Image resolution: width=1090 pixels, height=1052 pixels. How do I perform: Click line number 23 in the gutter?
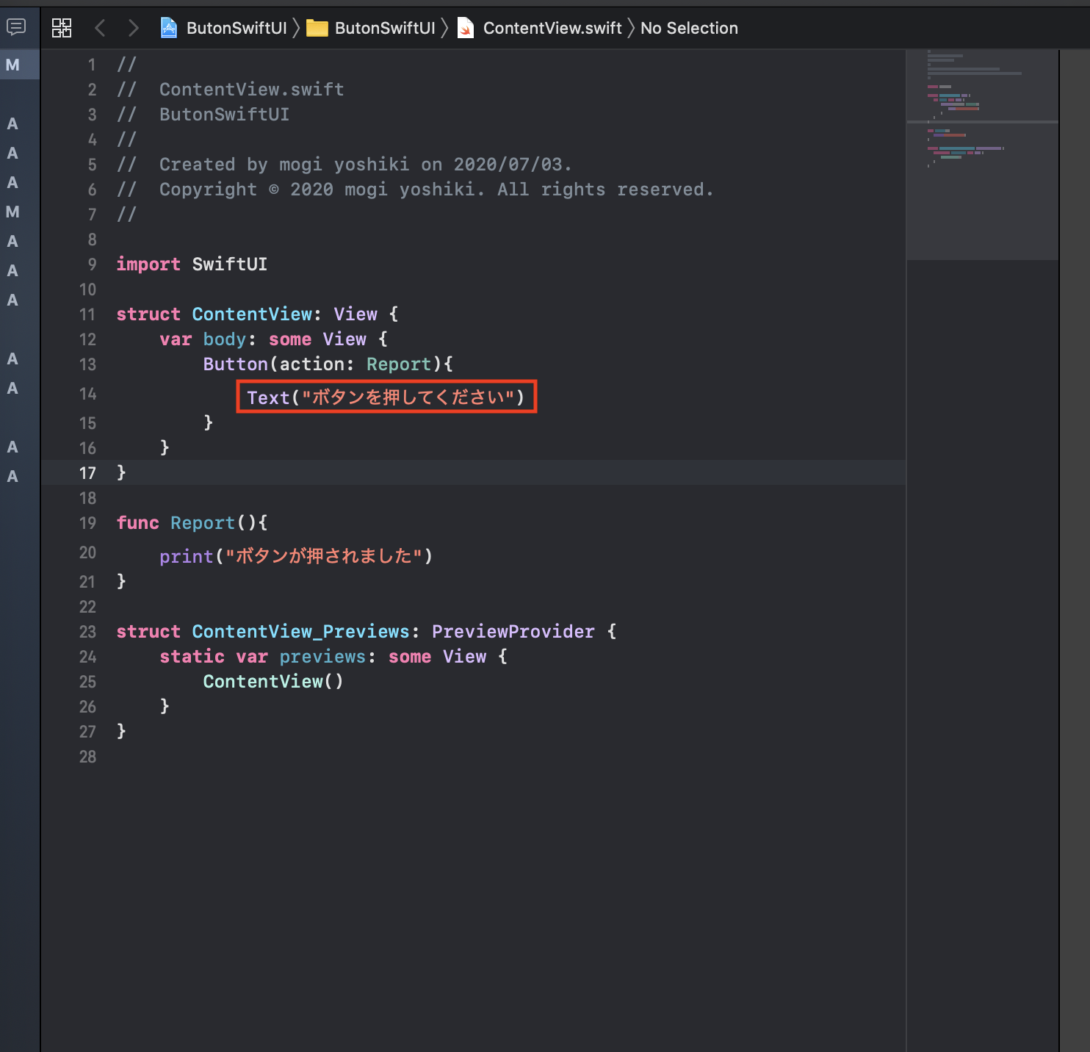[x=87, y=632]
